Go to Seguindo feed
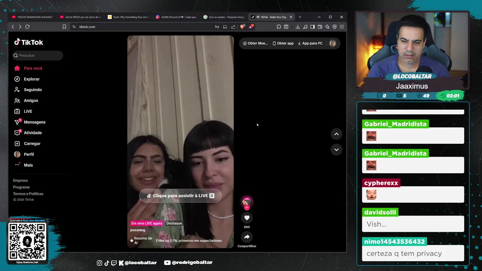Screen dimensions: 482x271 28,90
